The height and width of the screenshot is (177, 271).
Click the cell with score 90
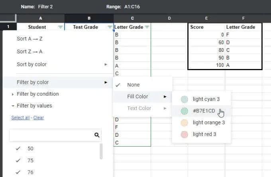[206, 57]
